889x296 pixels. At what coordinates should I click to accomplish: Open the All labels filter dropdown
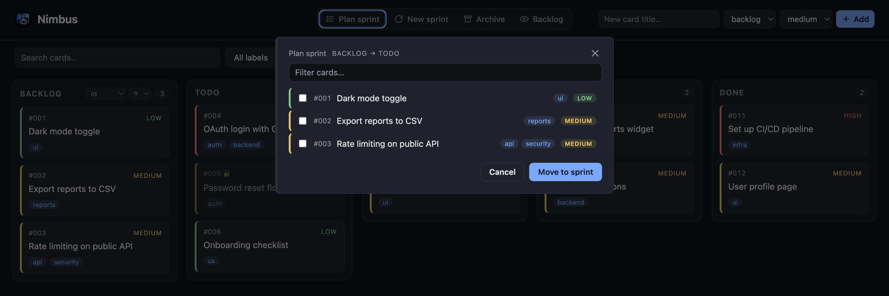click(251, 58)
